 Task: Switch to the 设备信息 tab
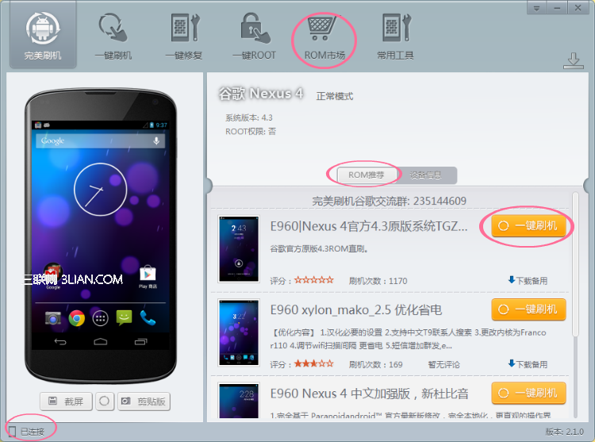(x=426, y=175)
